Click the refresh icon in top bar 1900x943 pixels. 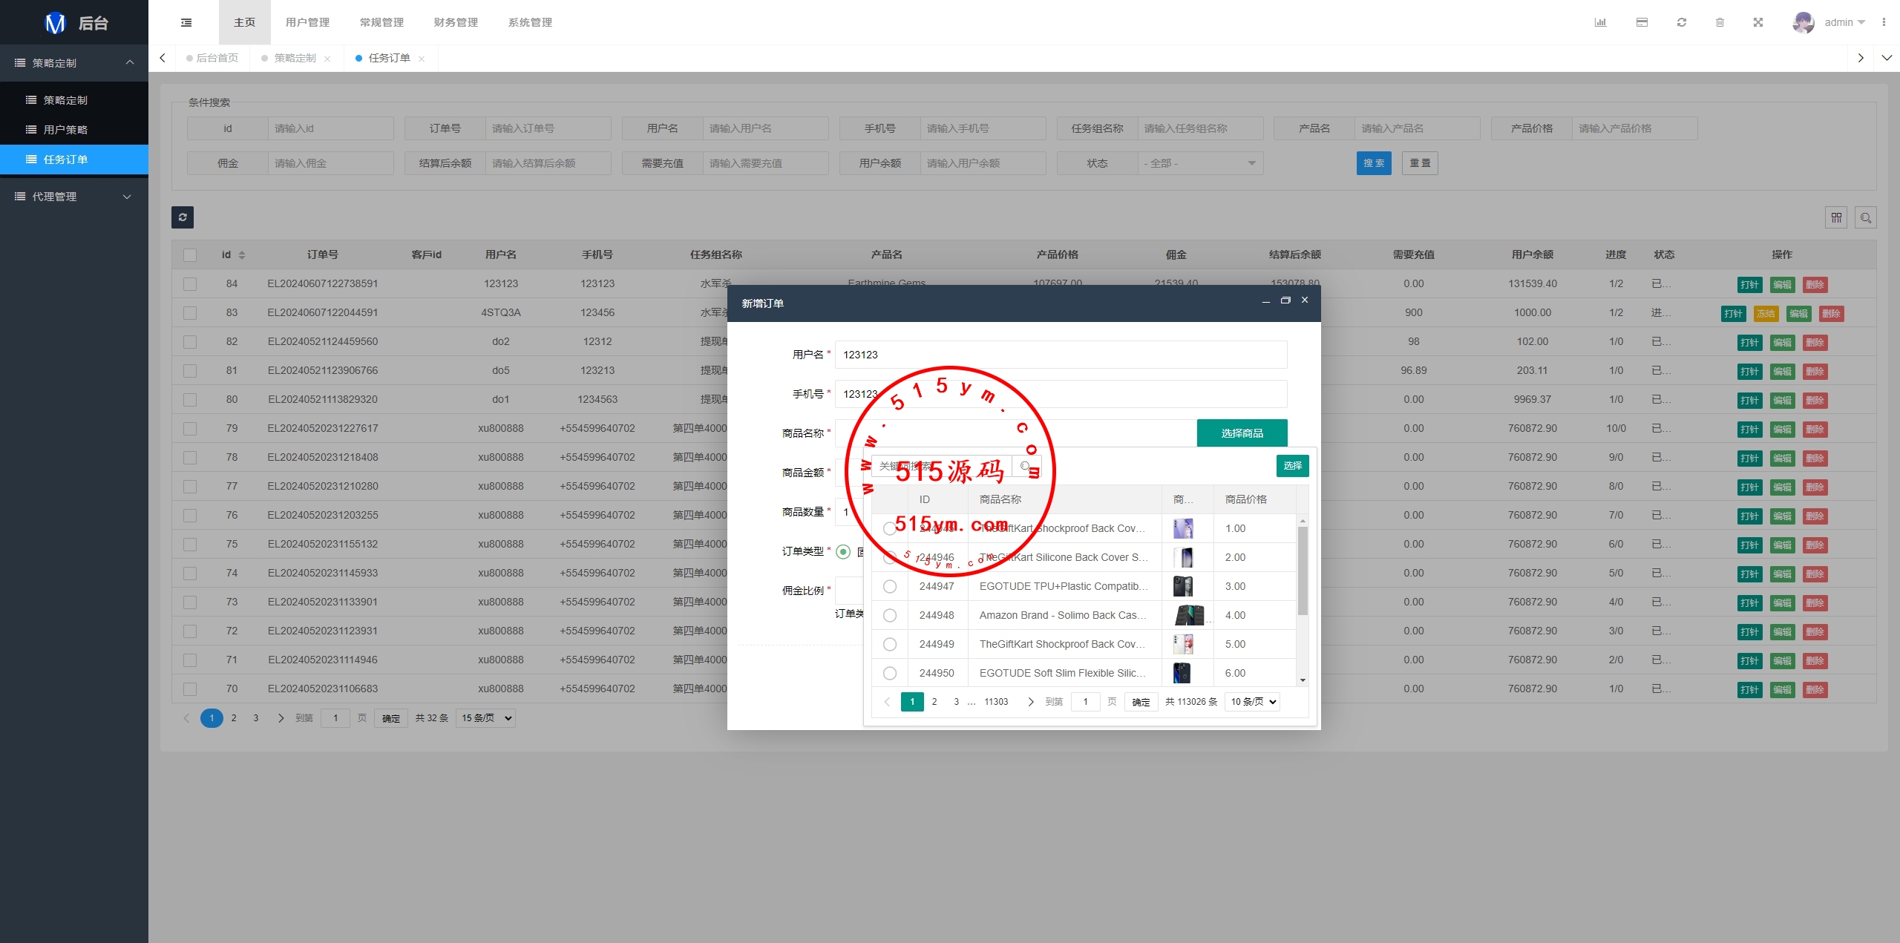[x=1682, y=22]
